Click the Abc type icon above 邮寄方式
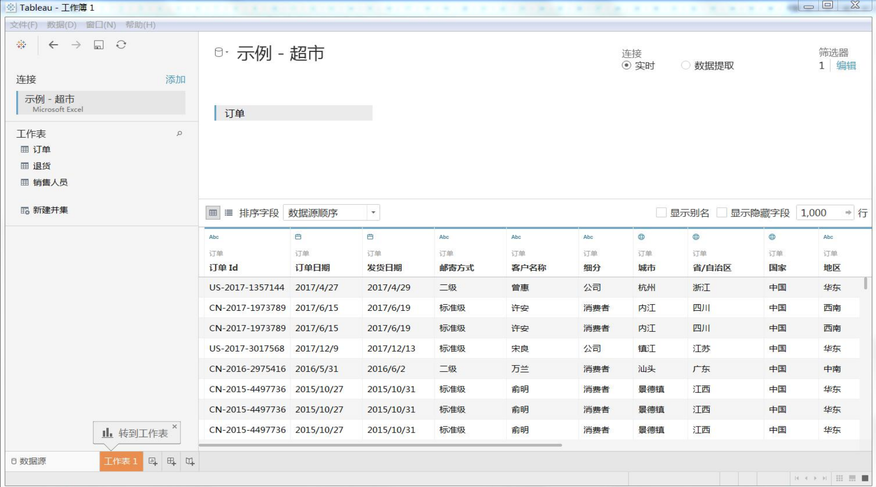 click(x=444, y=237)
